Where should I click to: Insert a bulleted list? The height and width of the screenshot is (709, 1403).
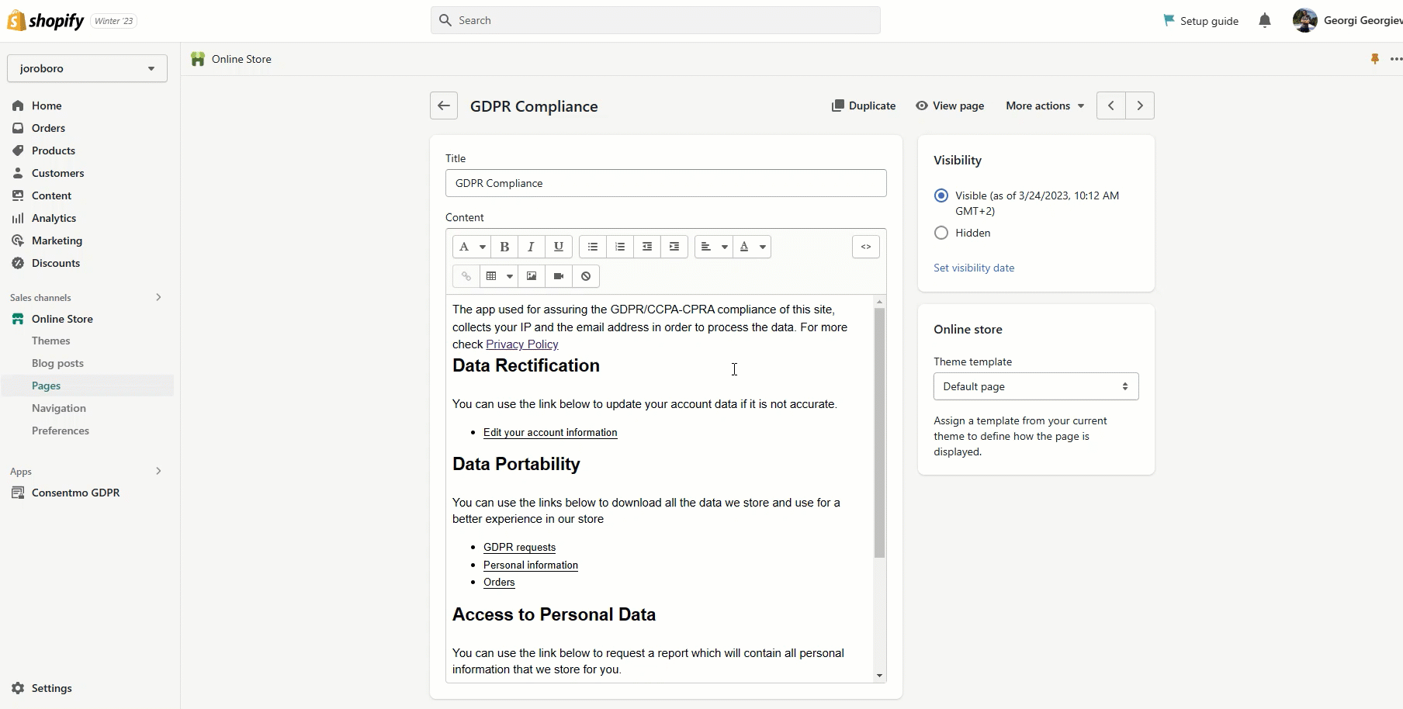point(593,247)
